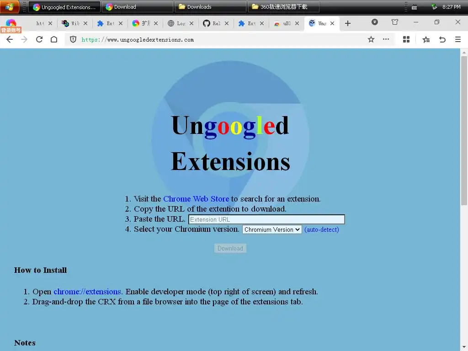Click the 8:27 PM clock

(451, 7)
